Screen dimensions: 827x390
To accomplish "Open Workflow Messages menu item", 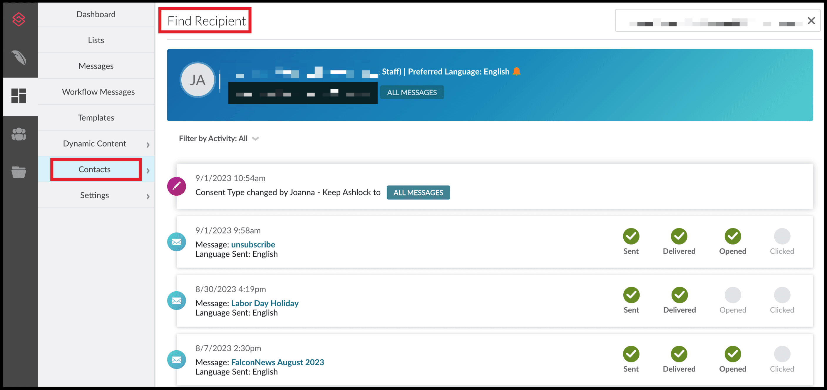I will pyautogui.click(x=96, y=92).
